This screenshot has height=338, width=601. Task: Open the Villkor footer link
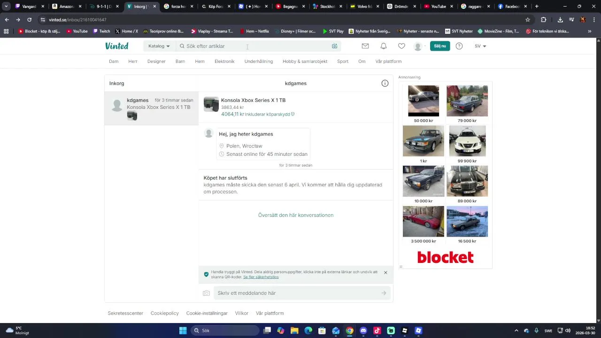[x=241, y=313]
